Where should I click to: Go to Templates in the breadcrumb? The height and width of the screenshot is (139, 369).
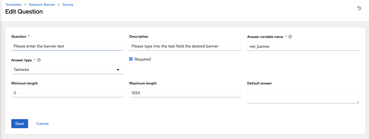coord(13,5)
